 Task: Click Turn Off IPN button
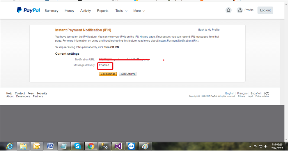pyautogui.click(x=127, y=74)
